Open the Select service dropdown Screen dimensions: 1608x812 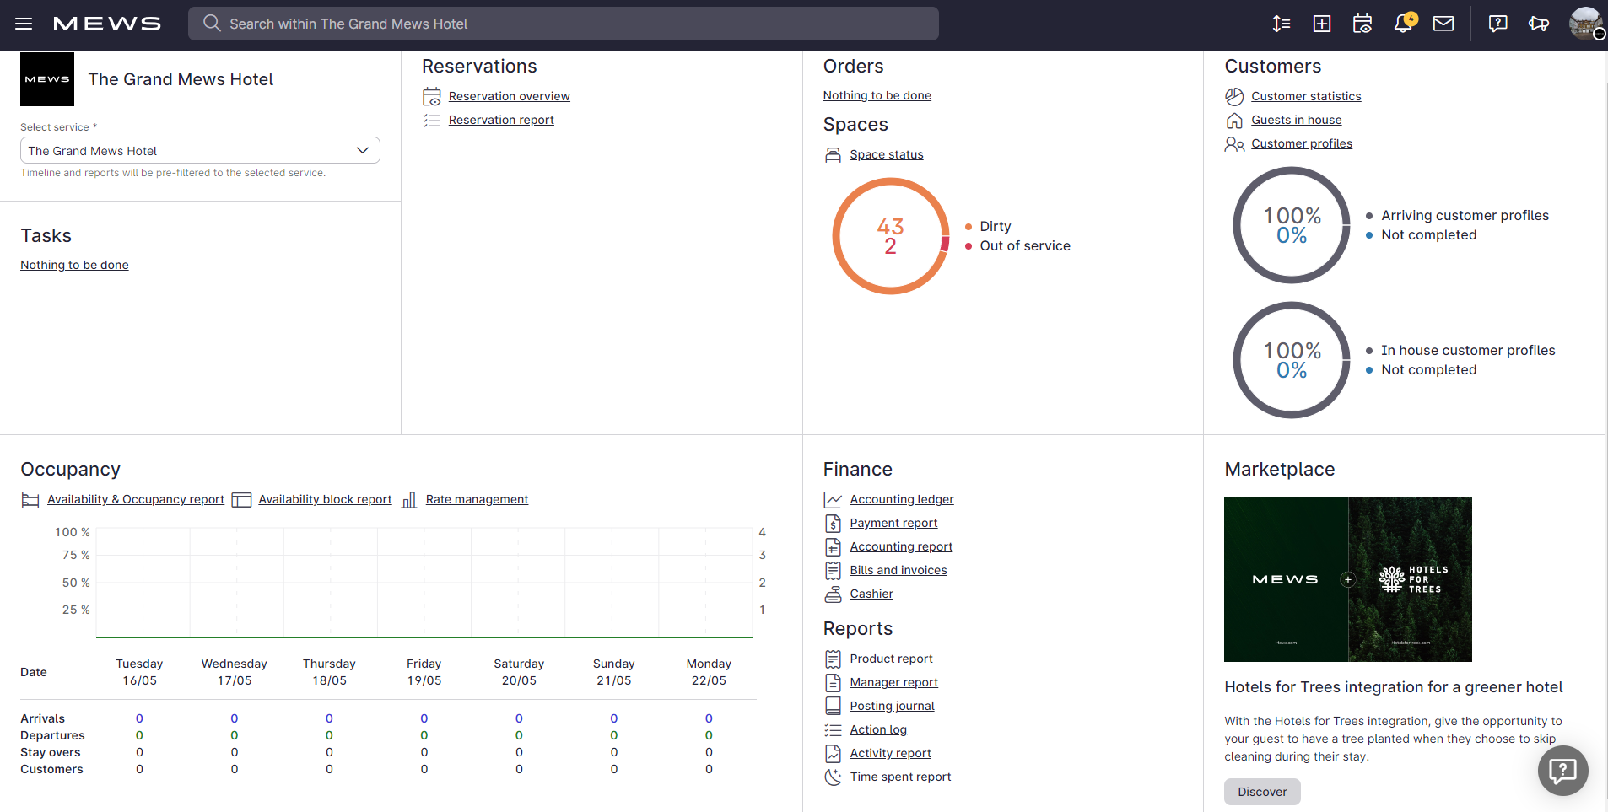199,150
